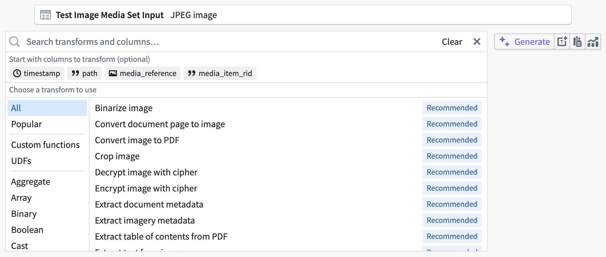Show Aggregate transforms
This screenshot has height=257, width=606.
(x=47, y=181)
